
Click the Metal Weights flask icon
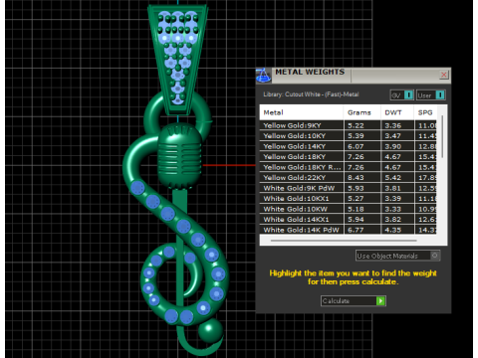tap(263, 76)
